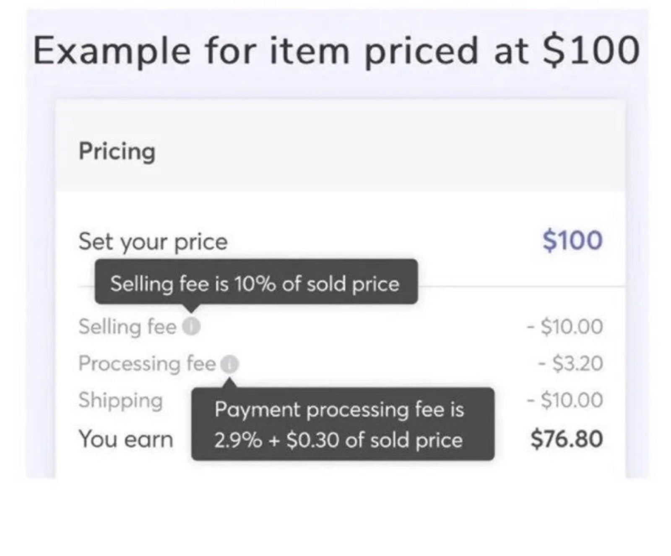Select the Set your price row

(x=341, y=241)
